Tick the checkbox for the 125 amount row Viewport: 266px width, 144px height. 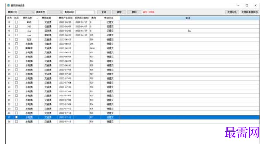[x=16, y=35]
